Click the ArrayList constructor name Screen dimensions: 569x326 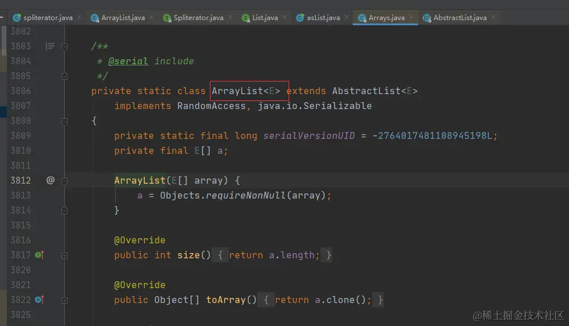(140, 180)
